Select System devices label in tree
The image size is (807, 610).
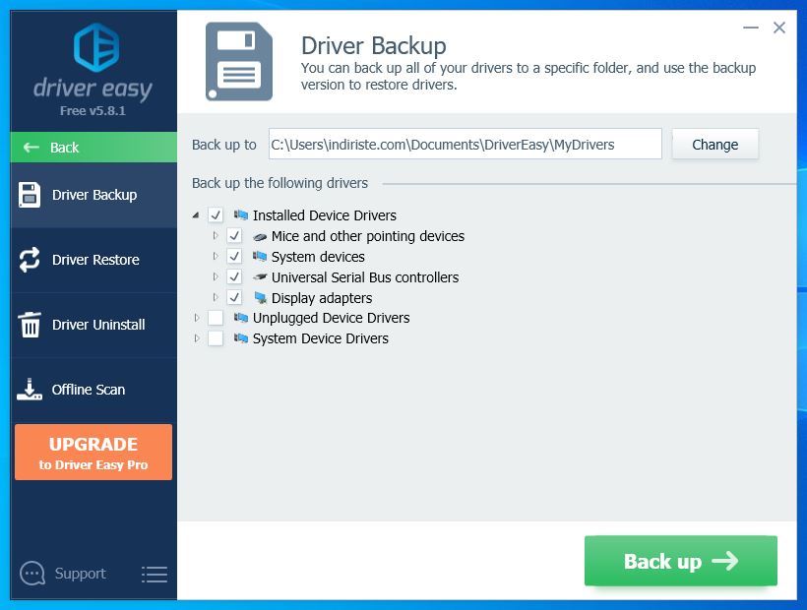[318, 257]
